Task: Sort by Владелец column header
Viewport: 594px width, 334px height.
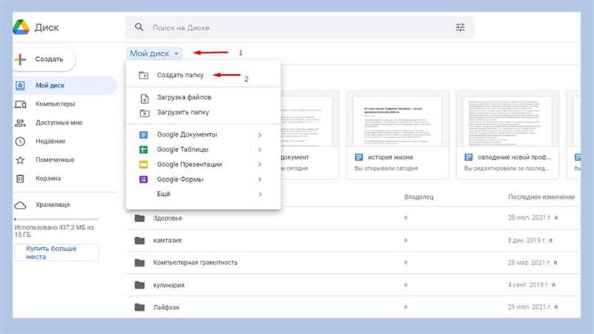Action: pyautogui.click(x=419, y=197)
